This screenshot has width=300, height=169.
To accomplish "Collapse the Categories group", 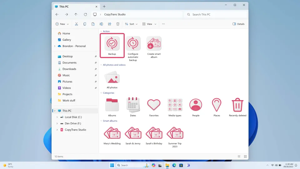I will tap(101, 93).
